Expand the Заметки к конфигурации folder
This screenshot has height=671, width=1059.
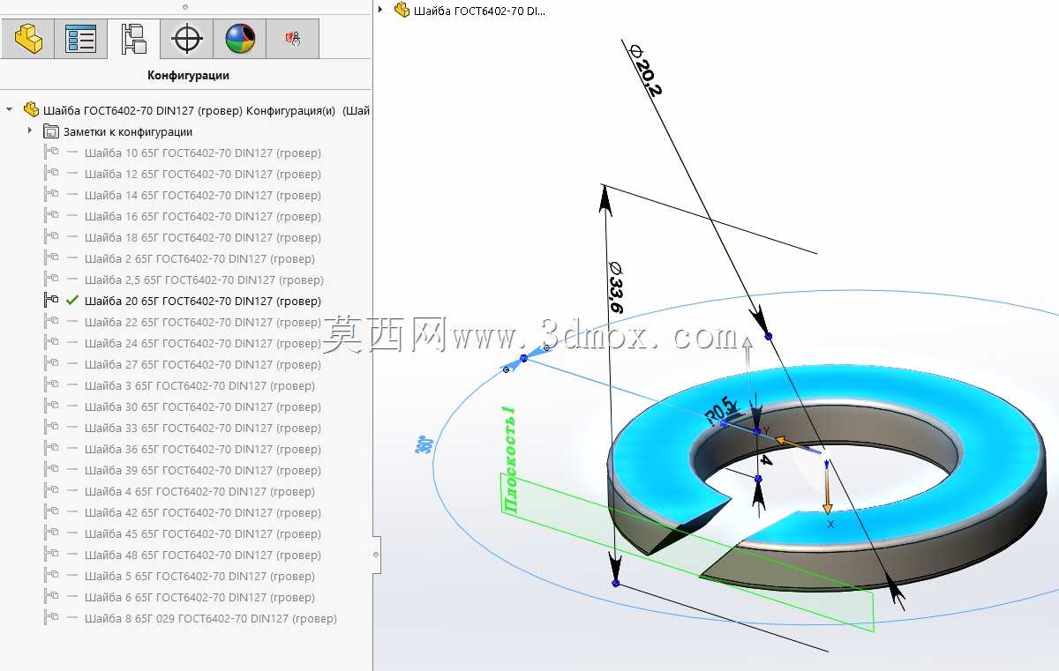30,131
